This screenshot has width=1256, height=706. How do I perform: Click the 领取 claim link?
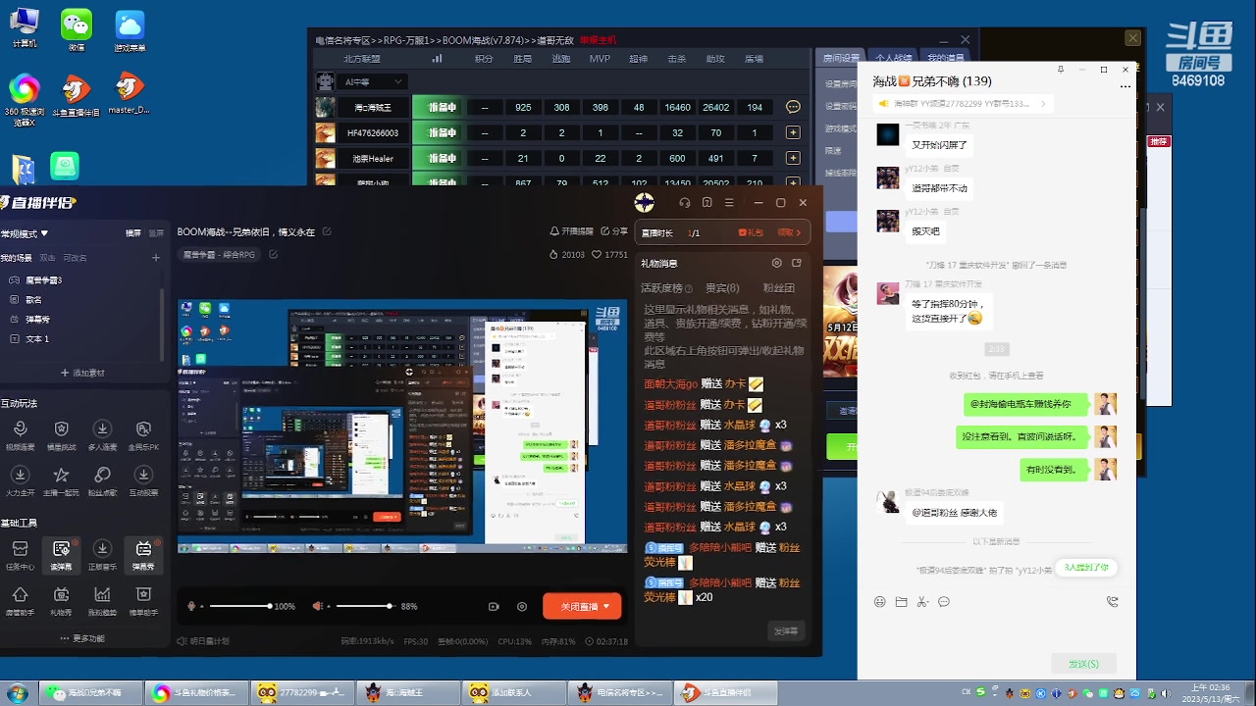point(789,233)
